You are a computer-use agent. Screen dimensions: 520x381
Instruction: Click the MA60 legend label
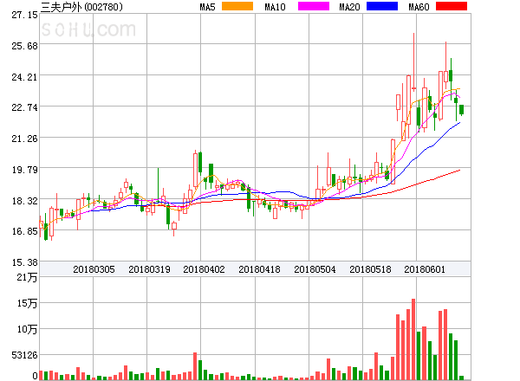tap(419, 7)
